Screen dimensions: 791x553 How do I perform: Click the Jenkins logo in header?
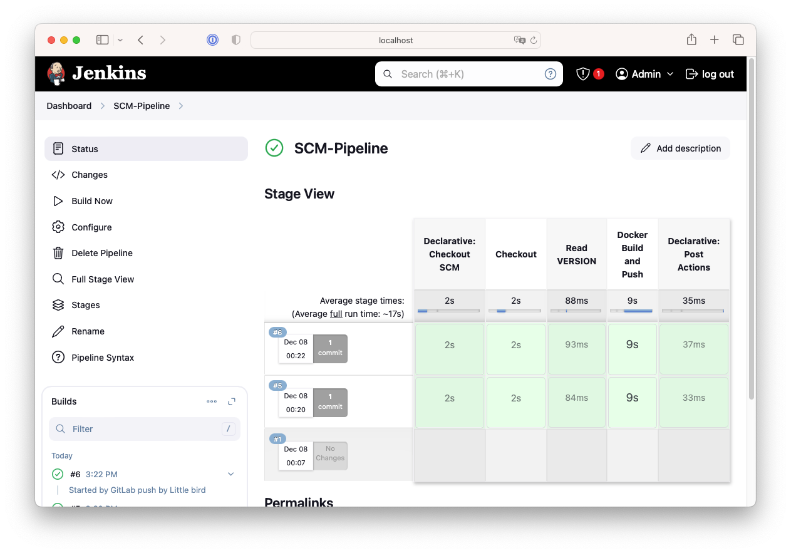coord(96,74)
